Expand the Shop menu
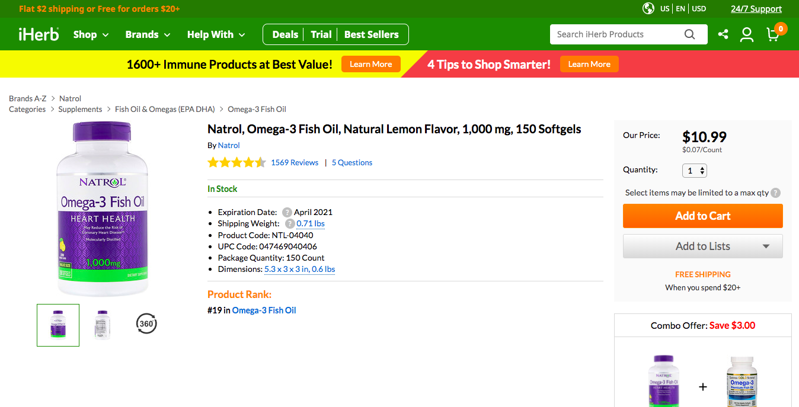The image size is (799, 407). [91, 34]
